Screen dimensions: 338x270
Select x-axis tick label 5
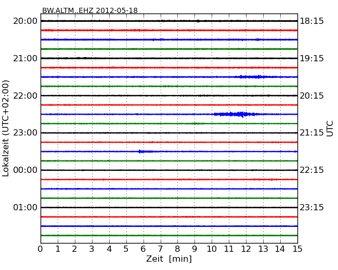pyautogui.click(x=126, y=249)
